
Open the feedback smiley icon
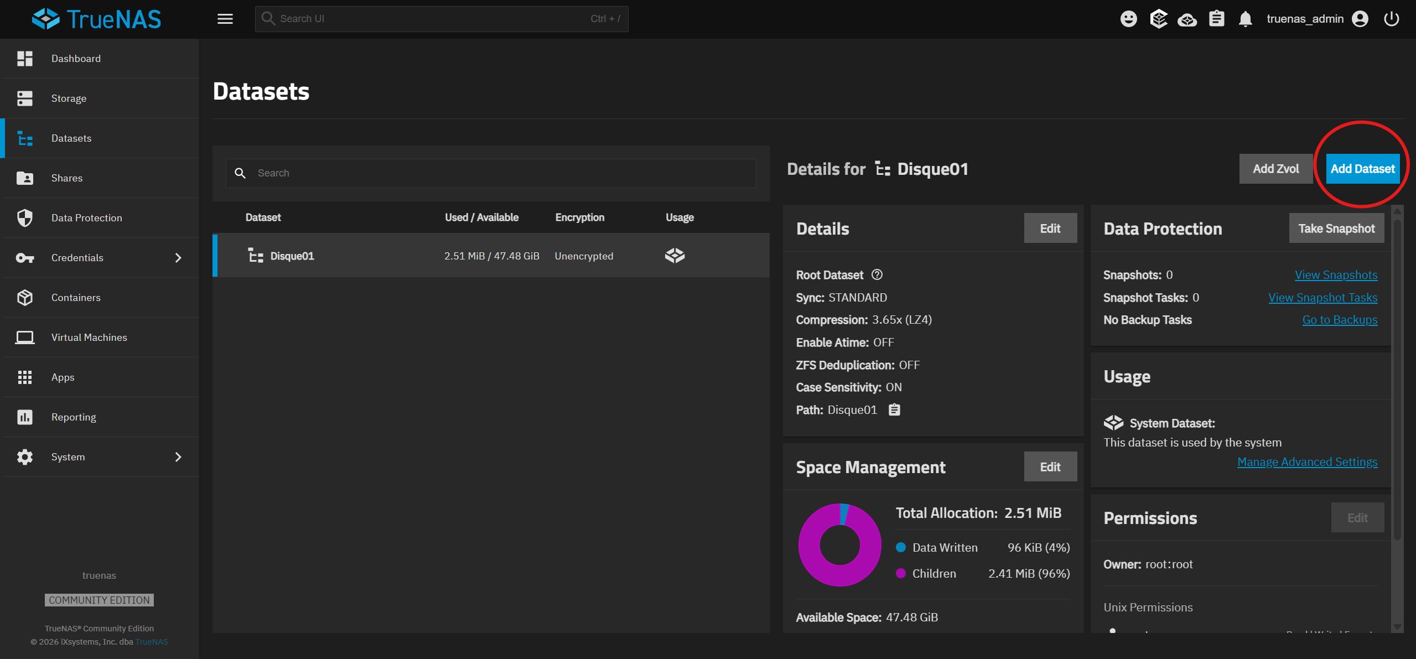tap(1128, 19)
